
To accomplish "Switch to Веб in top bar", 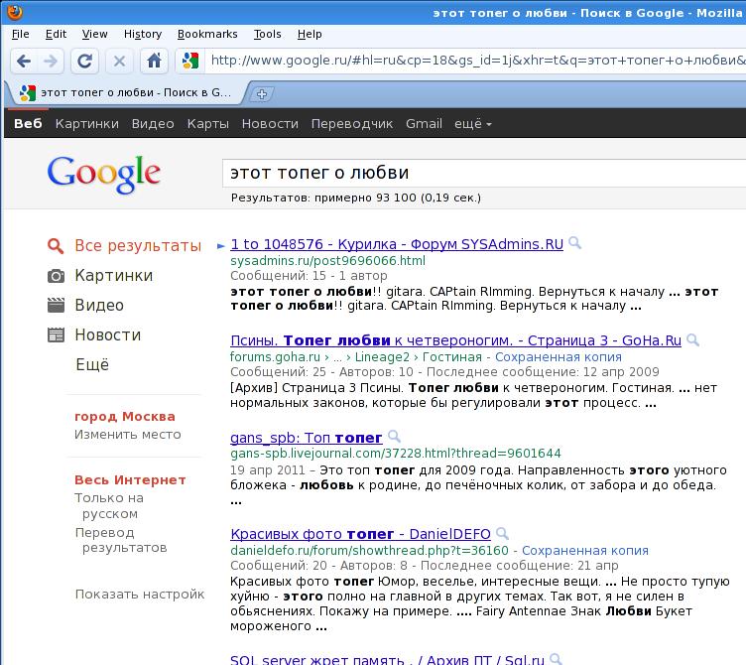I will point(28,124).
